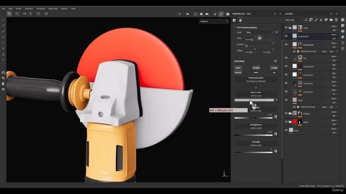Open the Base color channel dropdown in Layers
The width and height of the screenshot is (346, 194).
(x=294, y=20)
